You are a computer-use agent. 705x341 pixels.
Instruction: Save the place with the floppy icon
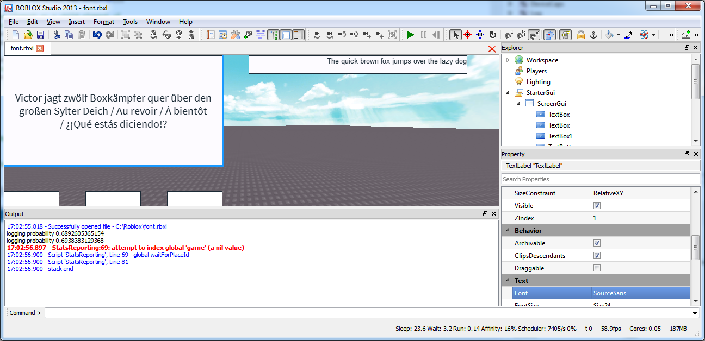[x=40, y=35]
